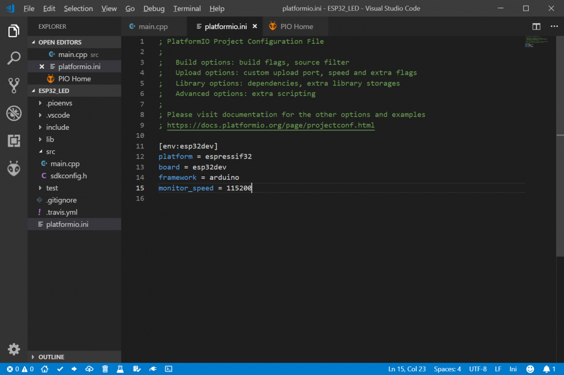Image resolution: width=564 pixels, height=375 pixels.
Task: Switch to the PIO Home tab
Action: point(295,26)
